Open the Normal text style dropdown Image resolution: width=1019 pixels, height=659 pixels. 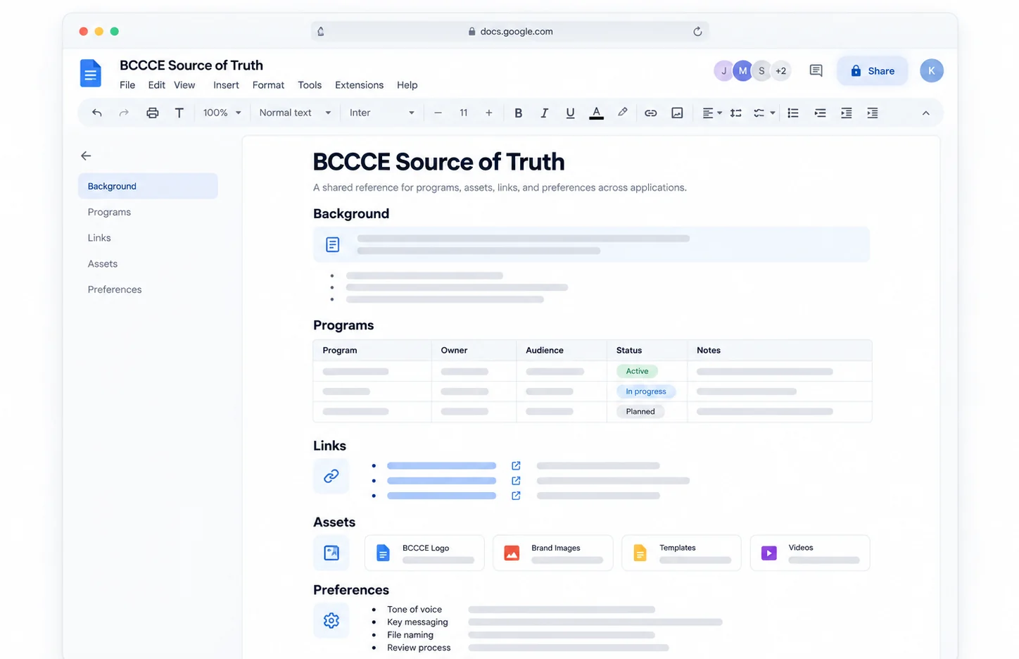[295, 113]
